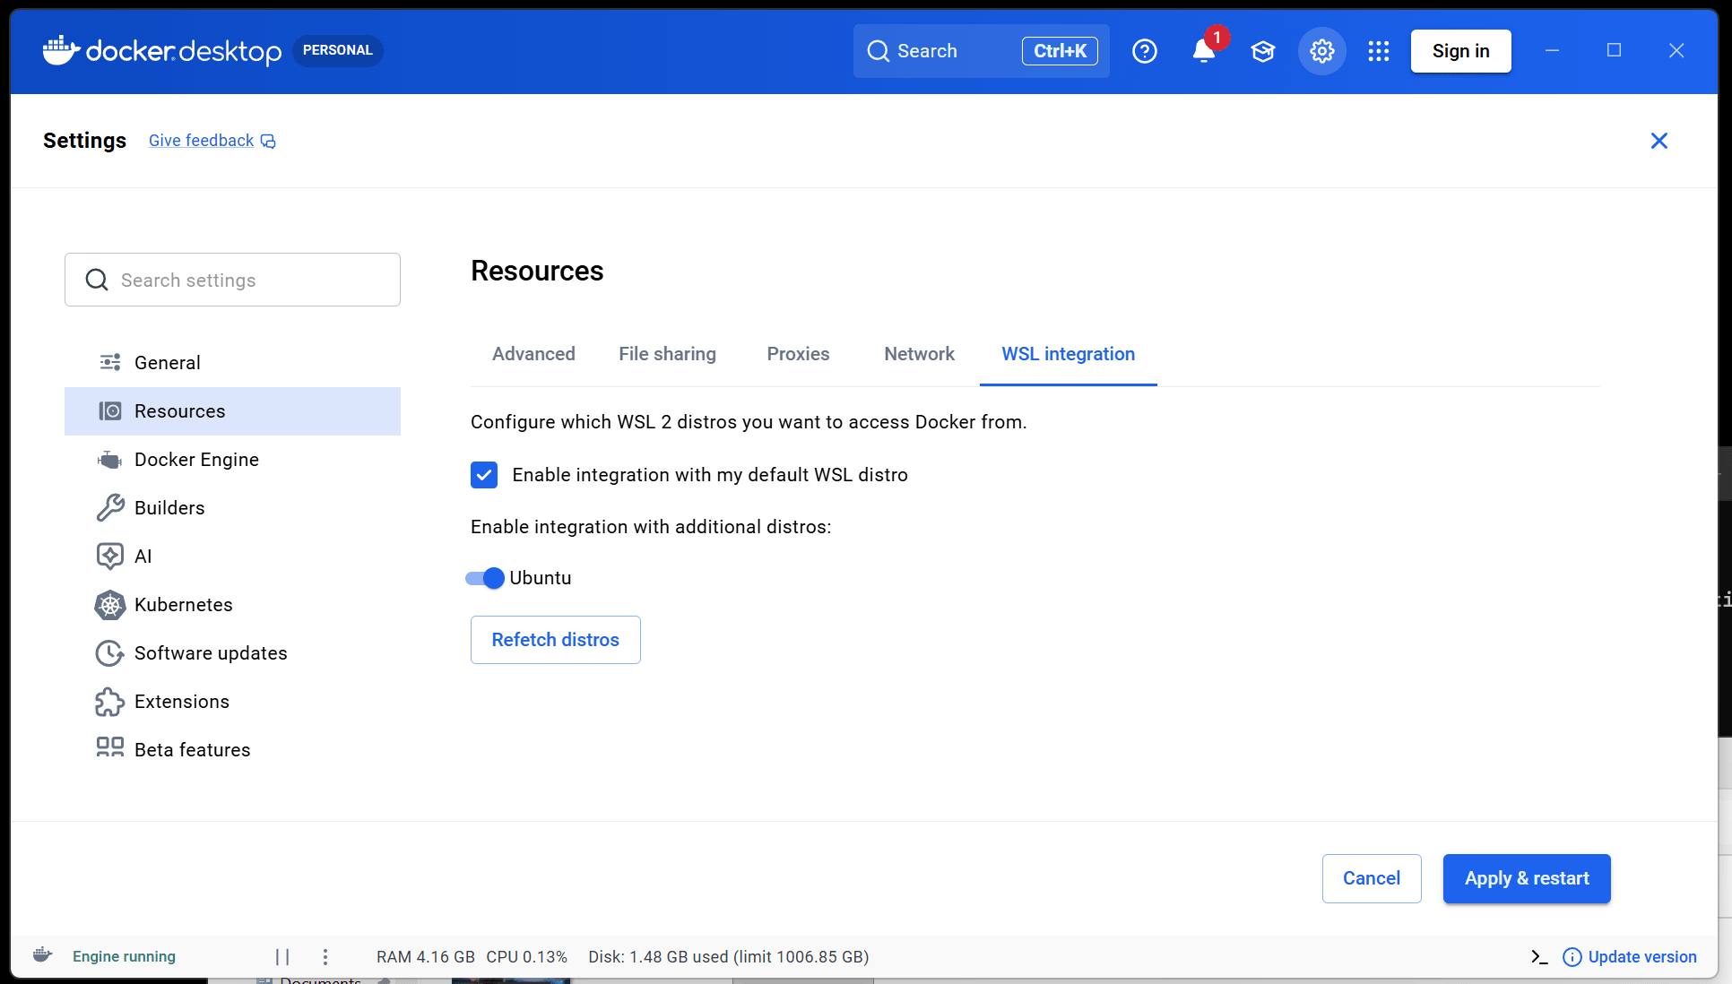Toggle the Ubuntu distro switch off
Viewport: 1732px width, 984px height.
[485, 578]
